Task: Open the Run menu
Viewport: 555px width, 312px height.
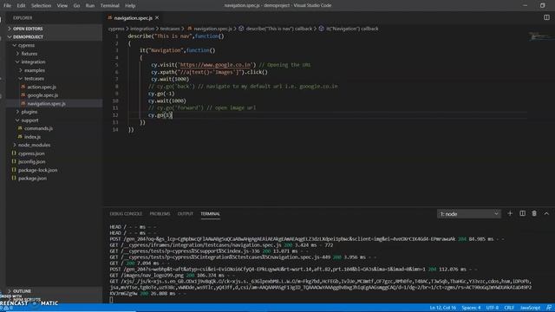Action: pyautogui.click(x=90, y=6)
